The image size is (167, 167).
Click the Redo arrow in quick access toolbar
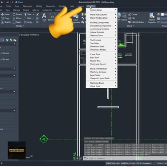point(8,2)
